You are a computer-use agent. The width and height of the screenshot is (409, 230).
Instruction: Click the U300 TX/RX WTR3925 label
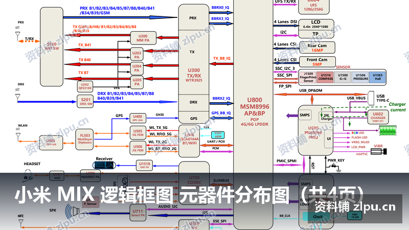(194, 75)
